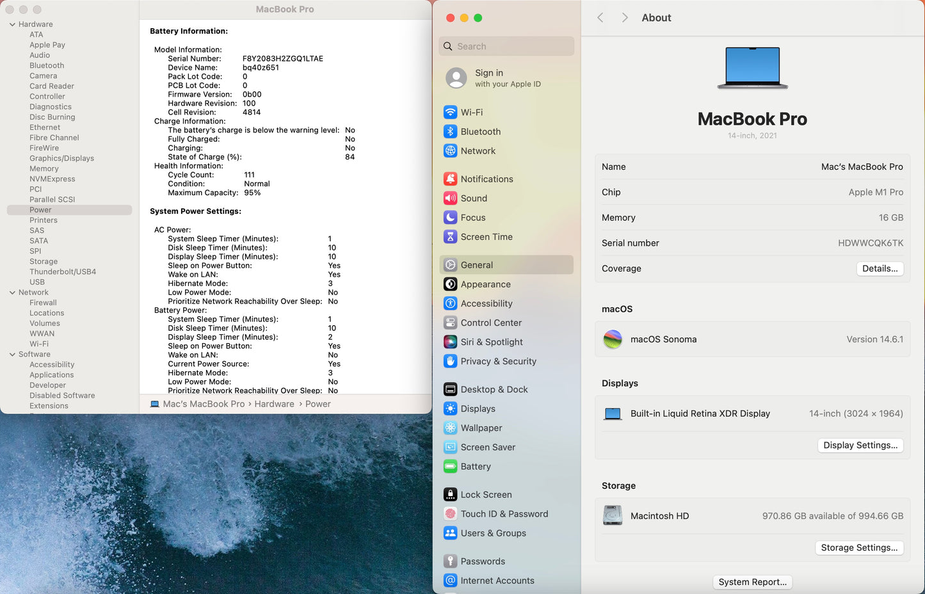Open Touch ID & Password settings
Image resolution: width=925 pixels, height=594 pixels.
click(504, 513)
